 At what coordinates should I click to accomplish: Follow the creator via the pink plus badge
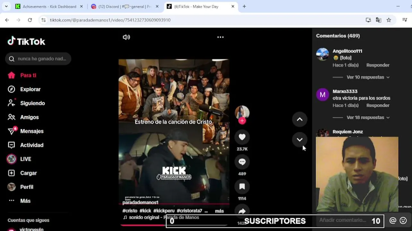242,121
